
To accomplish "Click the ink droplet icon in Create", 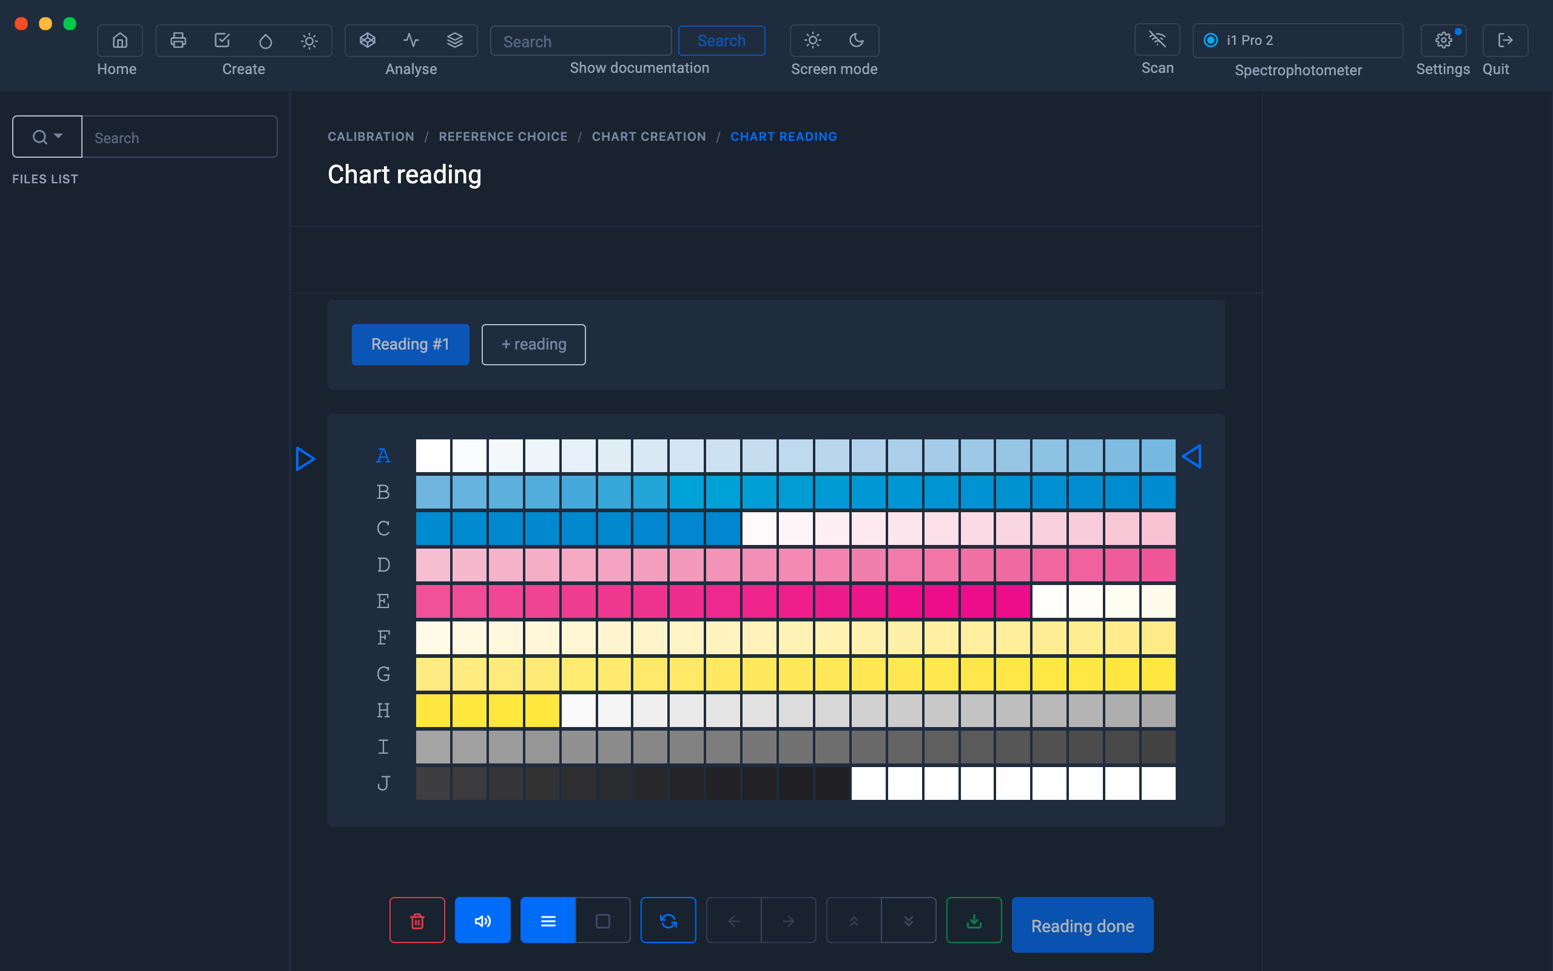I will point(266,41).
